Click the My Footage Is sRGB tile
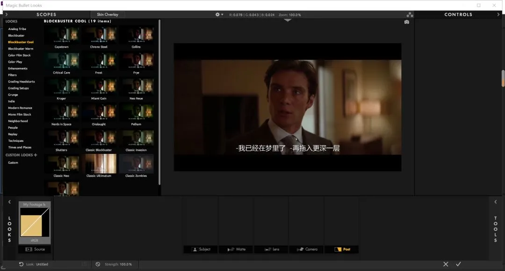Image resolution: width=505 pixels, height=271 pixels. tap(35, 222)
